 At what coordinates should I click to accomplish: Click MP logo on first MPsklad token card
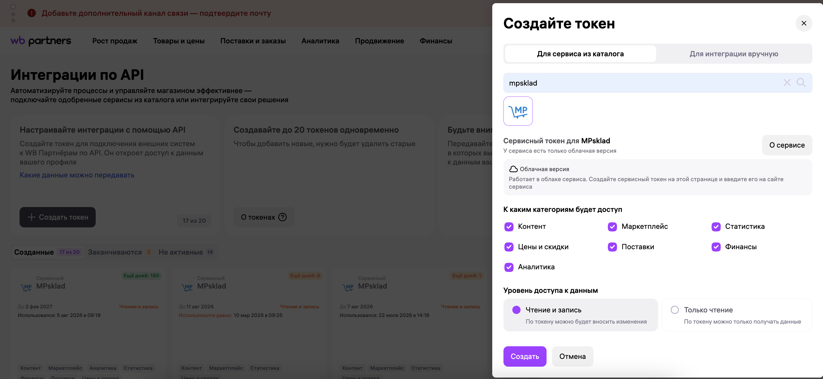coord(26,287)
